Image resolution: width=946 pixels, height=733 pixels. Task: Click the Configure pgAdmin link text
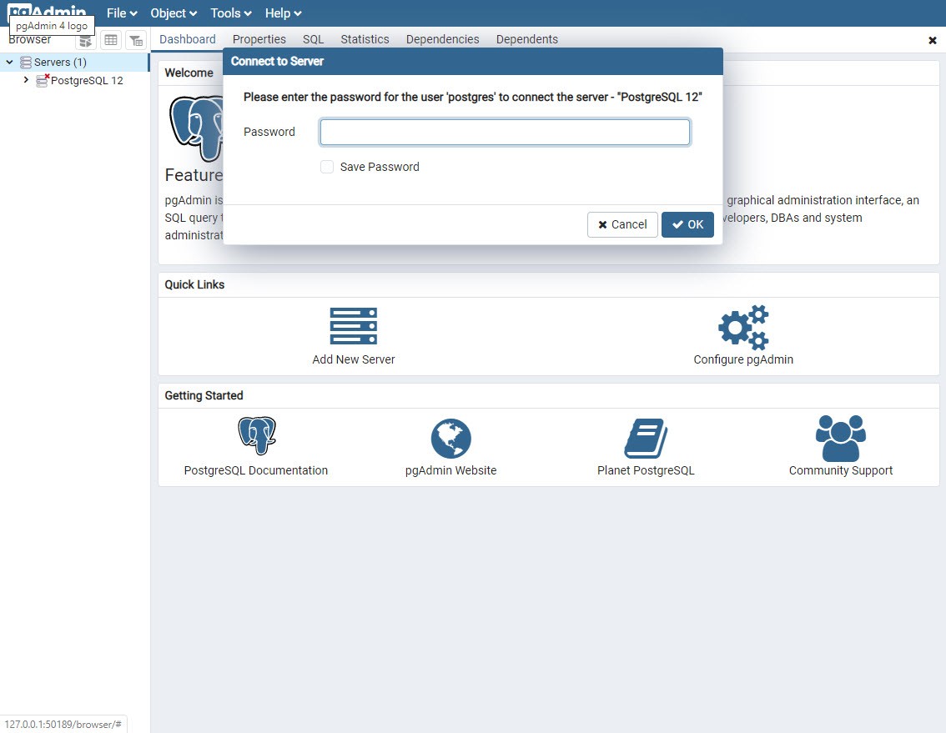tap(743, 359)
